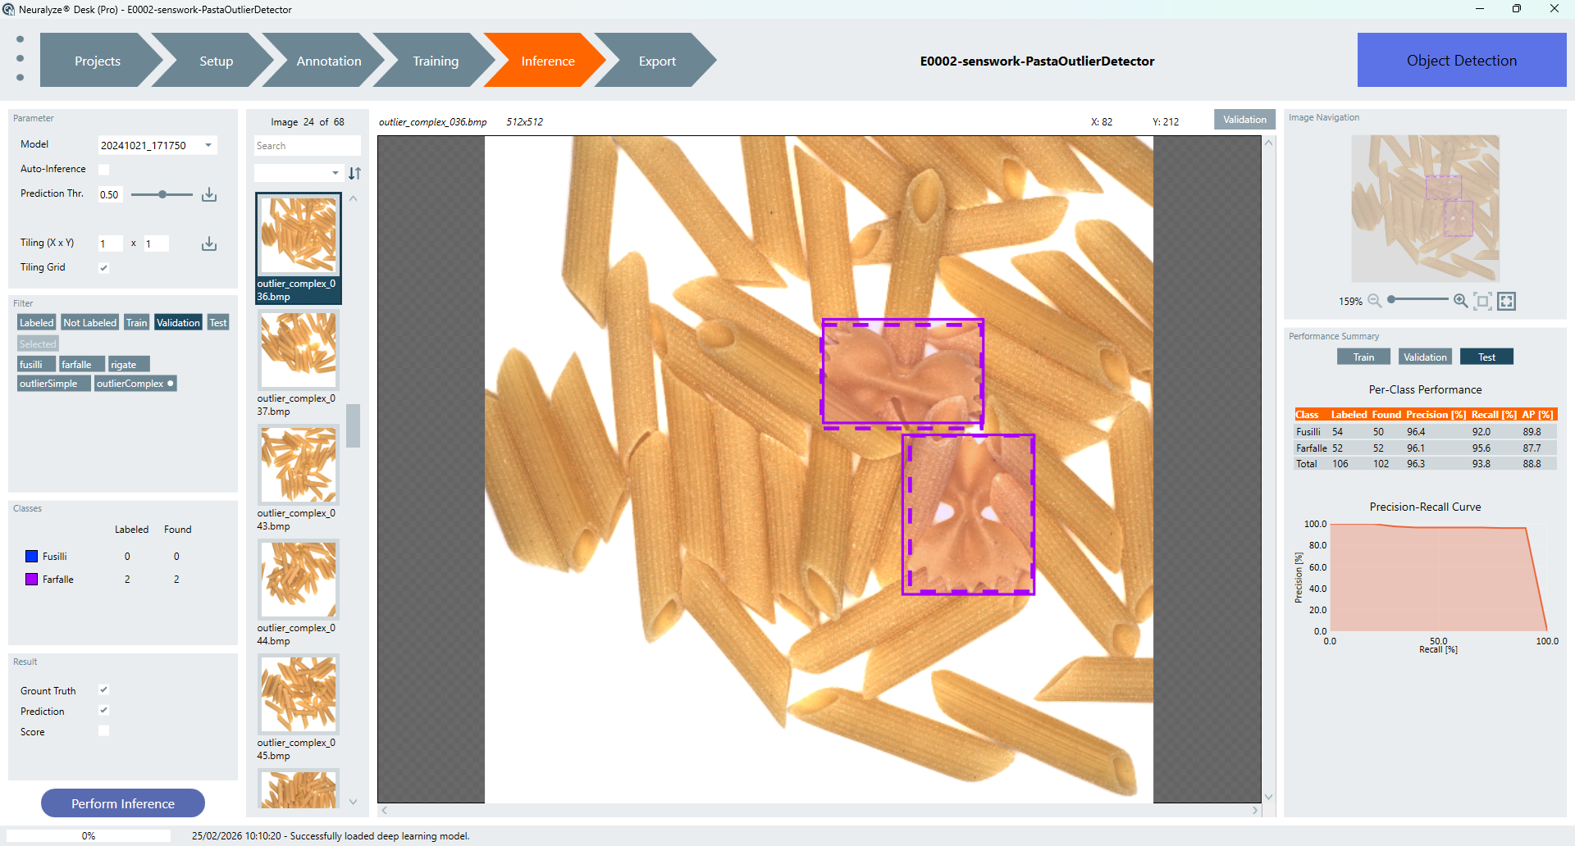Show Test performance summary
Screen dimensions: 1575x846
coord(1486,357)
